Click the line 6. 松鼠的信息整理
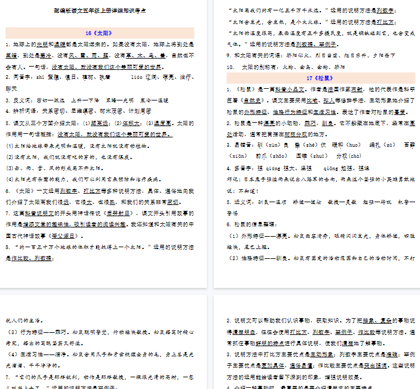The height and width of the screenshot is (389, 420). coord(251,224)
